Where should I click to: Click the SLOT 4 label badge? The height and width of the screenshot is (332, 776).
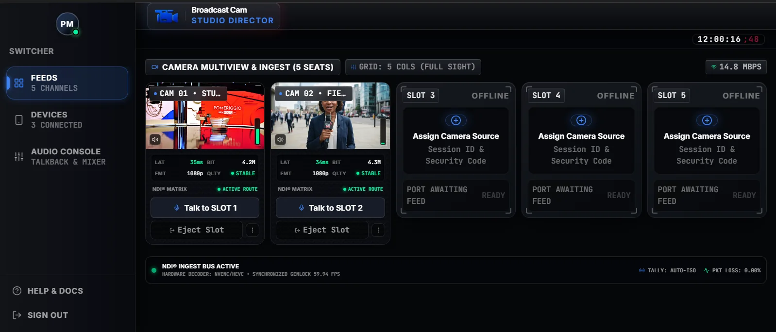[x=546, y=96]
